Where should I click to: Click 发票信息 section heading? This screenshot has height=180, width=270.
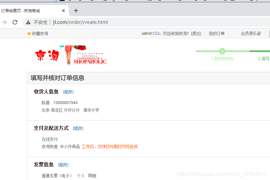coord(44,164)
